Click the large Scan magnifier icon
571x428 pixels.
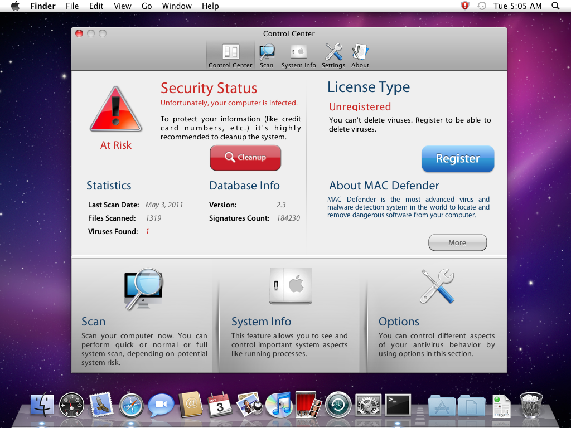pos(143,289)
